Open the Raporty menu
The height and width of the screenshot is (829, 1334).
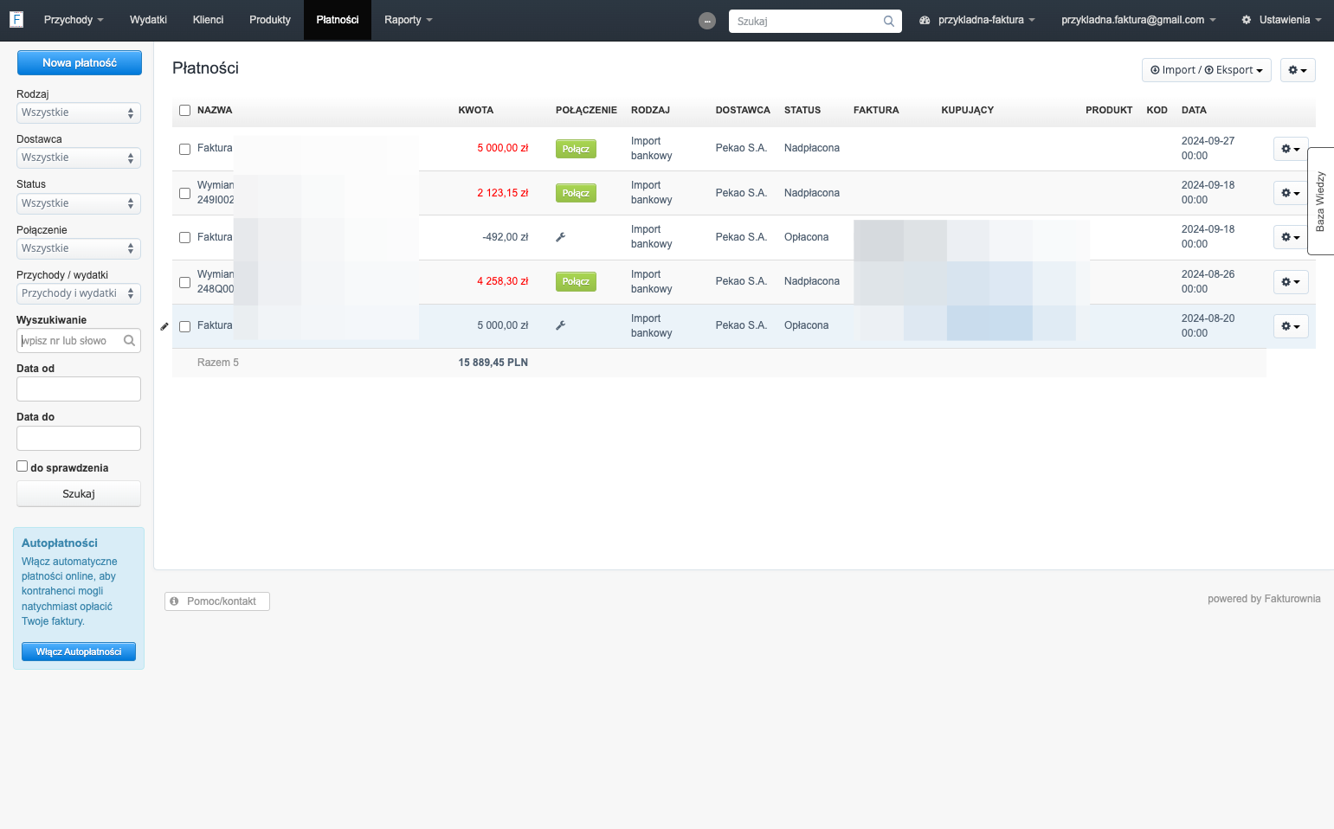pos(409,20)
